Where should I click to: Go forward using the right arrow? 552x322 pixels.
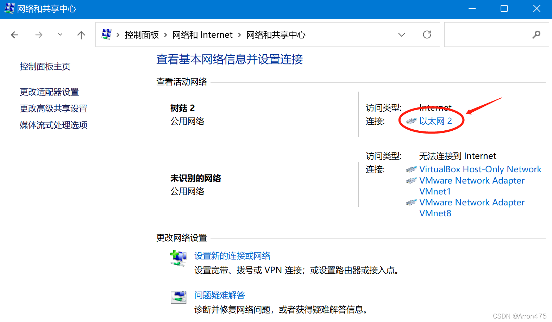(x=39, y=35)
